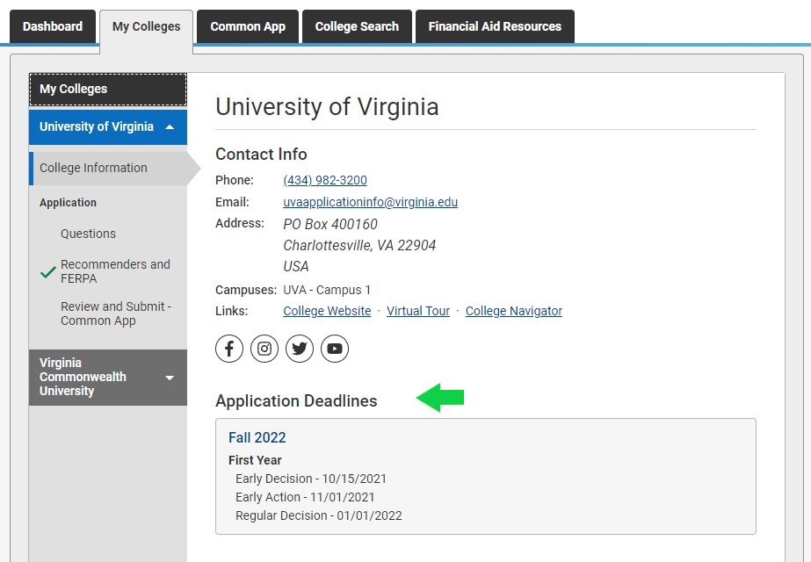Open the College Navigator link
Image resolution: width=811 pixels, height=562 pixels.
tap(514, 311)
